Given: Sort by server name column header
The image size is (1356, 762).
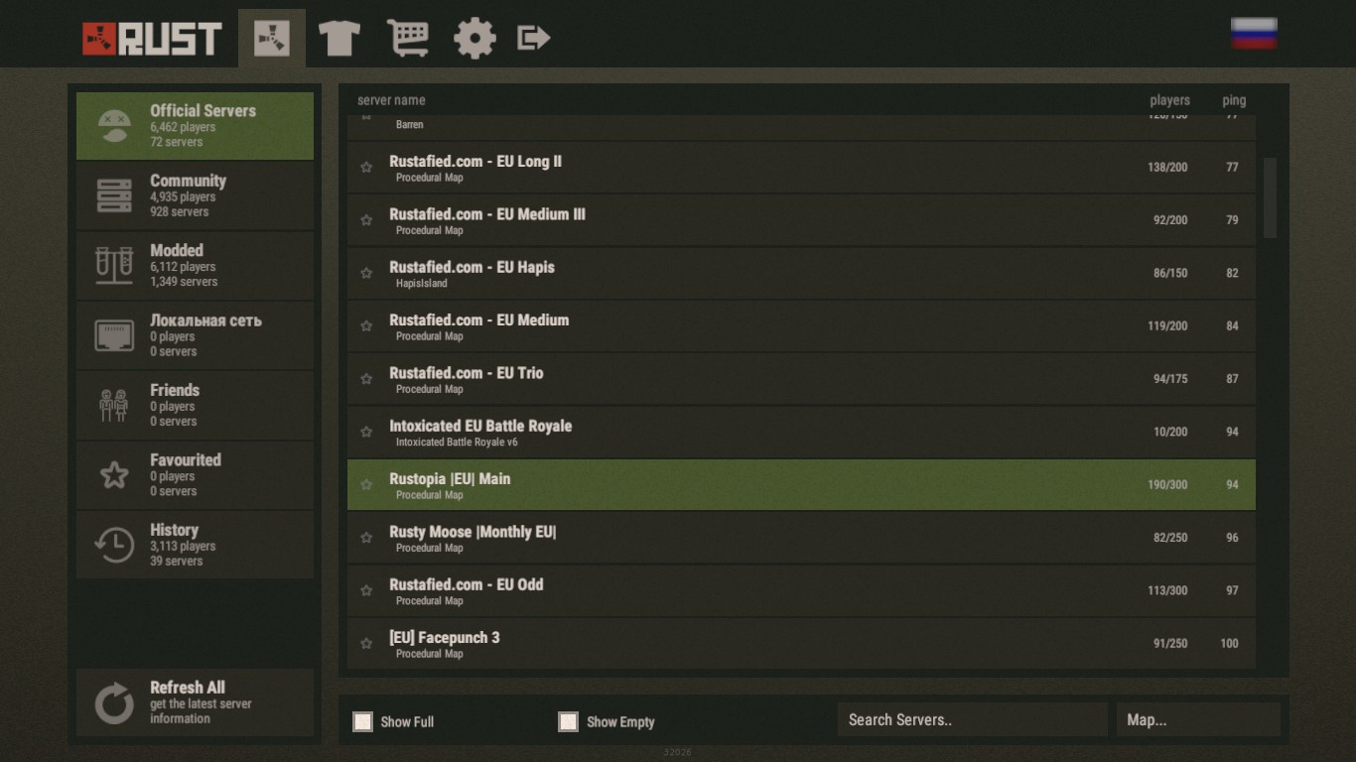Looking at the screenshot, I should click(x=391, y=100).
